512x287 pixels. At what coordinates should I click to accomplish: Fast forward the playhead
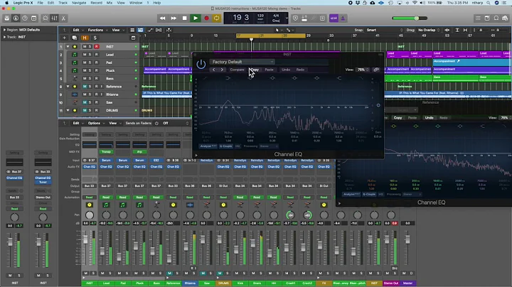coord(174,18)
